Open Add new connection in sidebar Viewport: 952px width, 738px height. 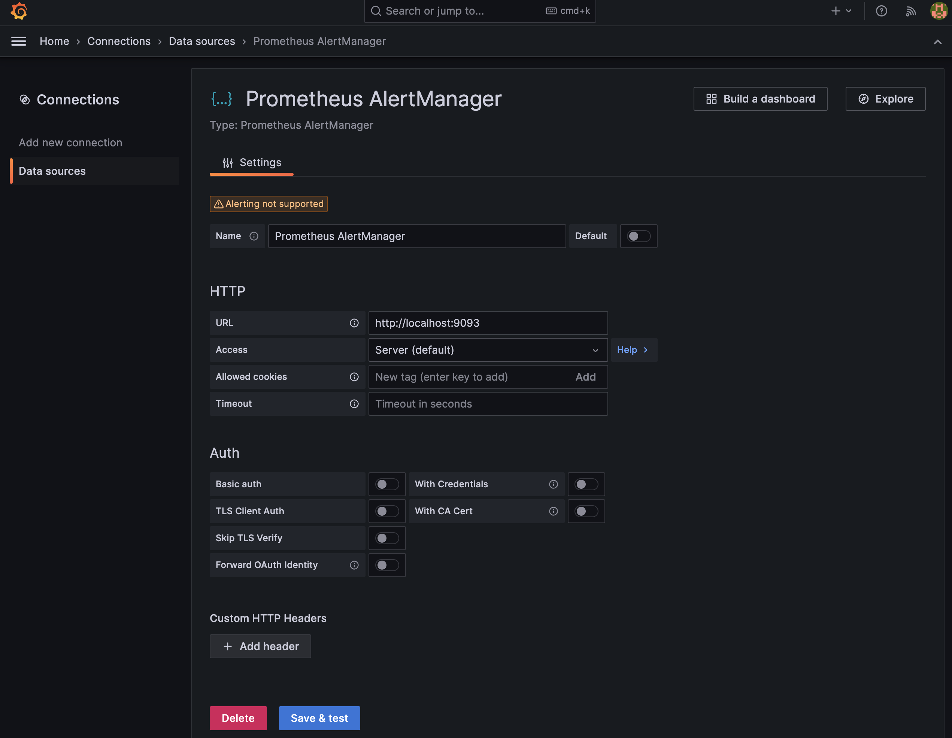[x=70, y=143]
